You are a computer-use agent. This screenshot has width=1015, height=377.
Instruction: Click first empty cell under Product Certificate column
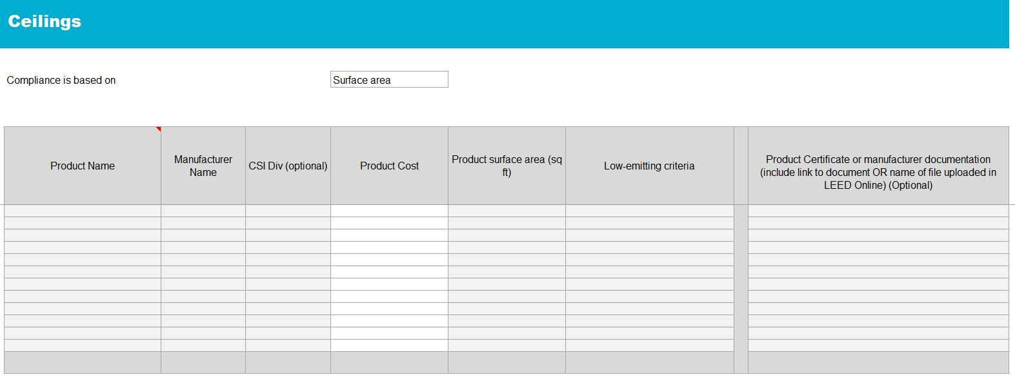[x=878, y=211]
